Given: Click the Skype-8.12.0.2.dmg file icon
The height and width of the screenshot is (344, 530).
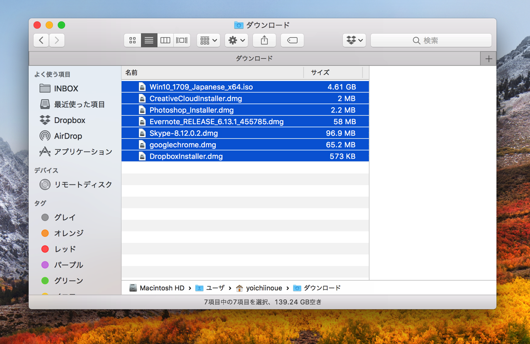Looking at the screenshot, I should [x=142, y=133].
